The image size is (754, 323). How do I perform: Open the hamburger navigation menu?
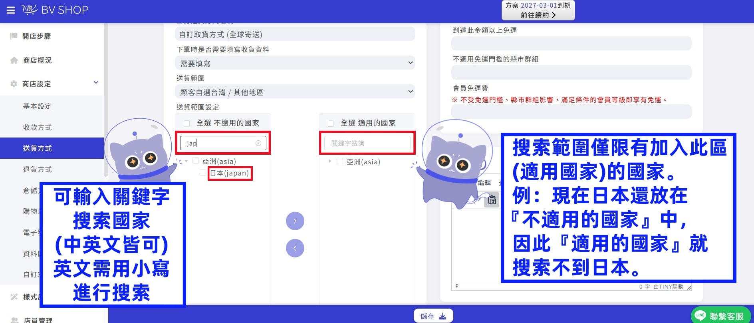11,10
